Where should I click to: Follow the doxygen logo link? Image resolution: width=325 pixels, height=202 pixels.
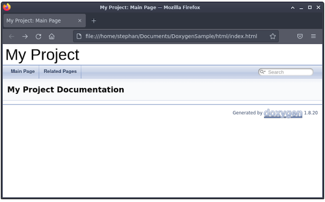283,113
